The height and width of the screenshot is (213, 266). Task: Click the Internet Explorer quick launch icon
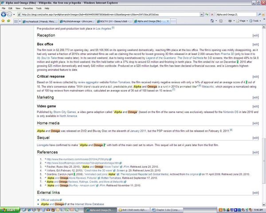[29, 210]
